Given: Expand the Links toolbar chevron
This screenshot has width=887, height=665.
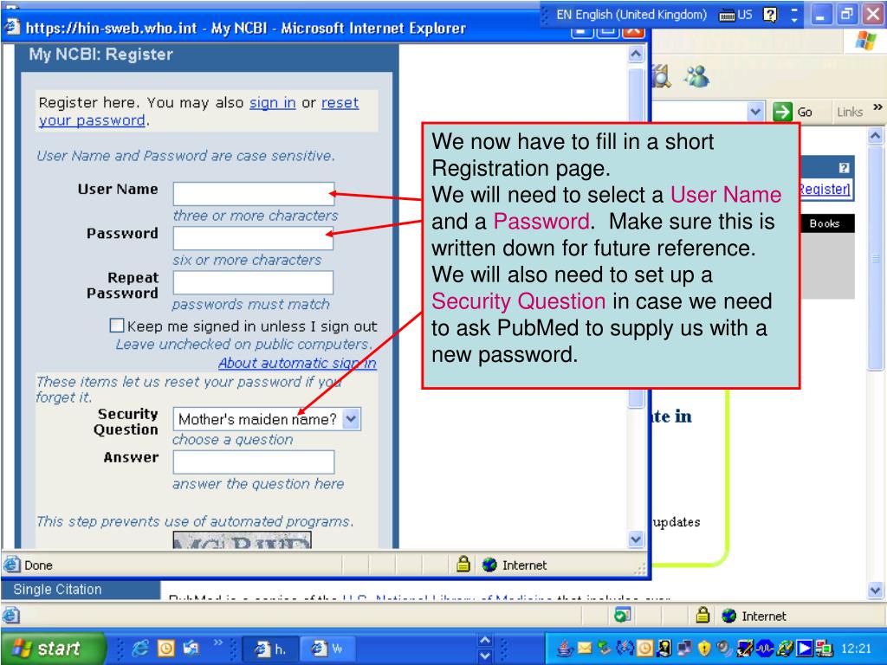Looking at the screenshot, I should click(x=877, y=107).
